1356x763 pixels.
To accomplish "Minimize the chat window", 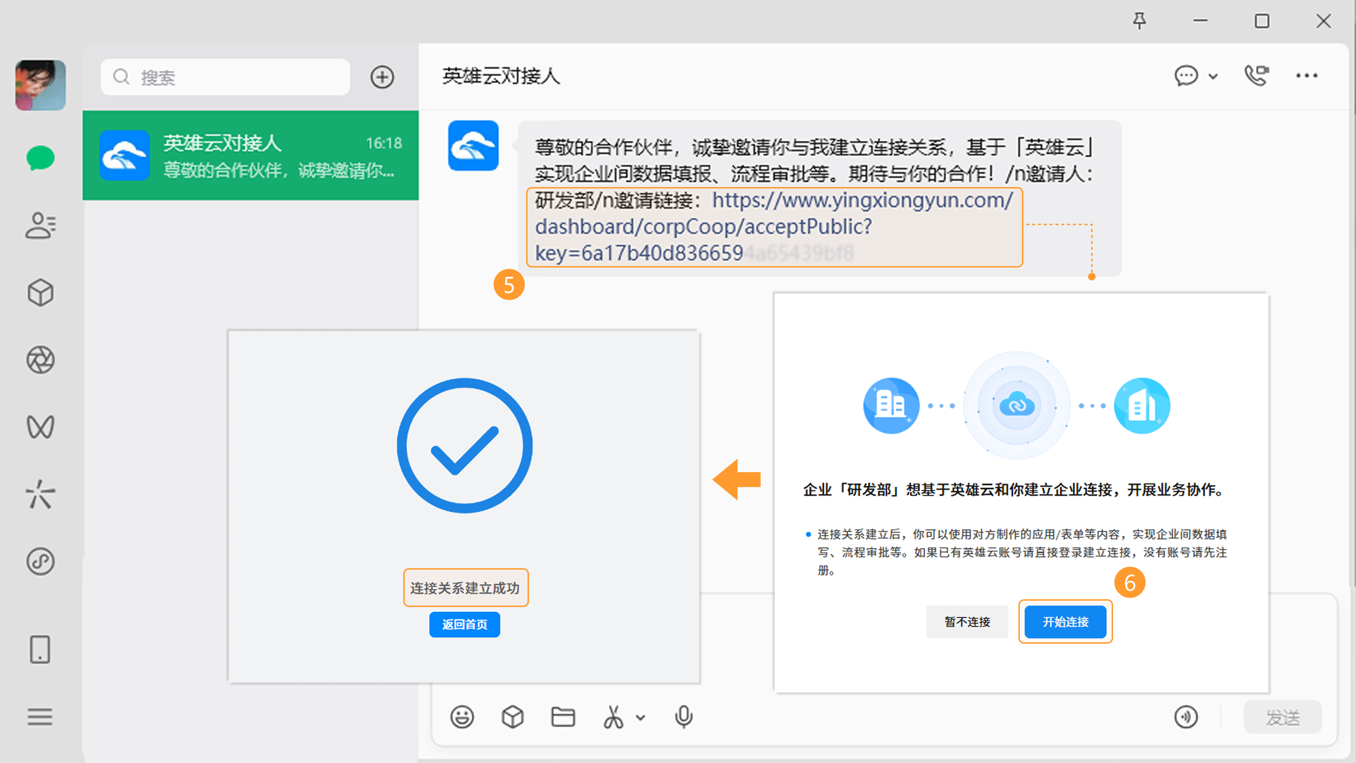I will click(x=1201, y=21).
